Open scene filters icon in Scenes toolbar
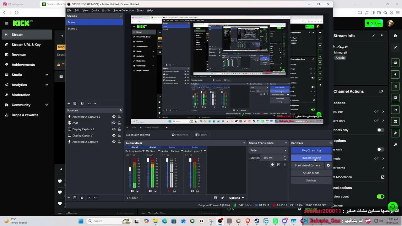 (82, 103)
